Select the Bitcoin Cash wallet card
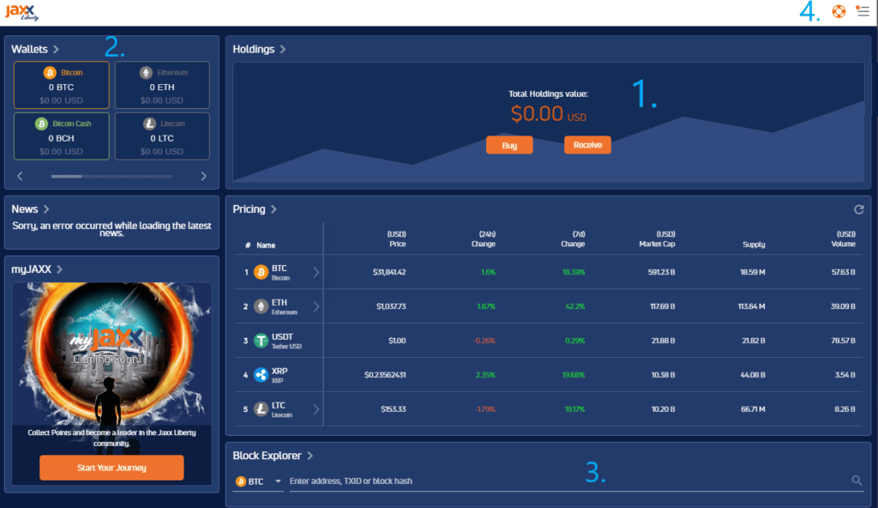Viewport: 878px width, 508px height. click(62, 136)
